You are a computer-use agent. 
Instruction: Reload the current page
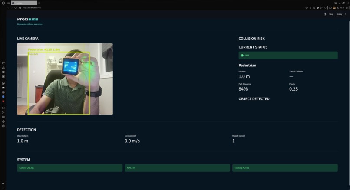tap(15, 7)
